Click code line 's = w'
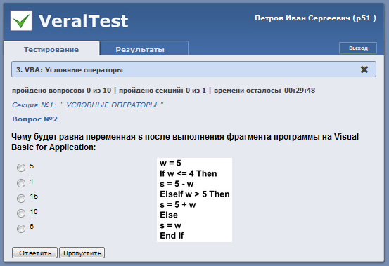389x266 pixels. (170, 225)
